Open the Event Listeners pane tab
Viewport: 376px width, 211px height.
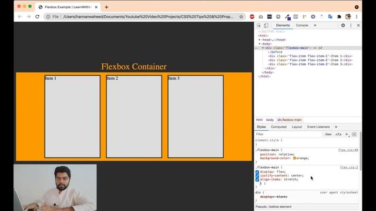coord(318,127)
